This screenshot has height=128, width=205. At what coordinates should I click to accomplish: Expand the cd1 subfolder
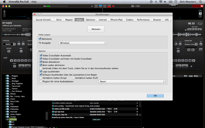click(8, 122)
